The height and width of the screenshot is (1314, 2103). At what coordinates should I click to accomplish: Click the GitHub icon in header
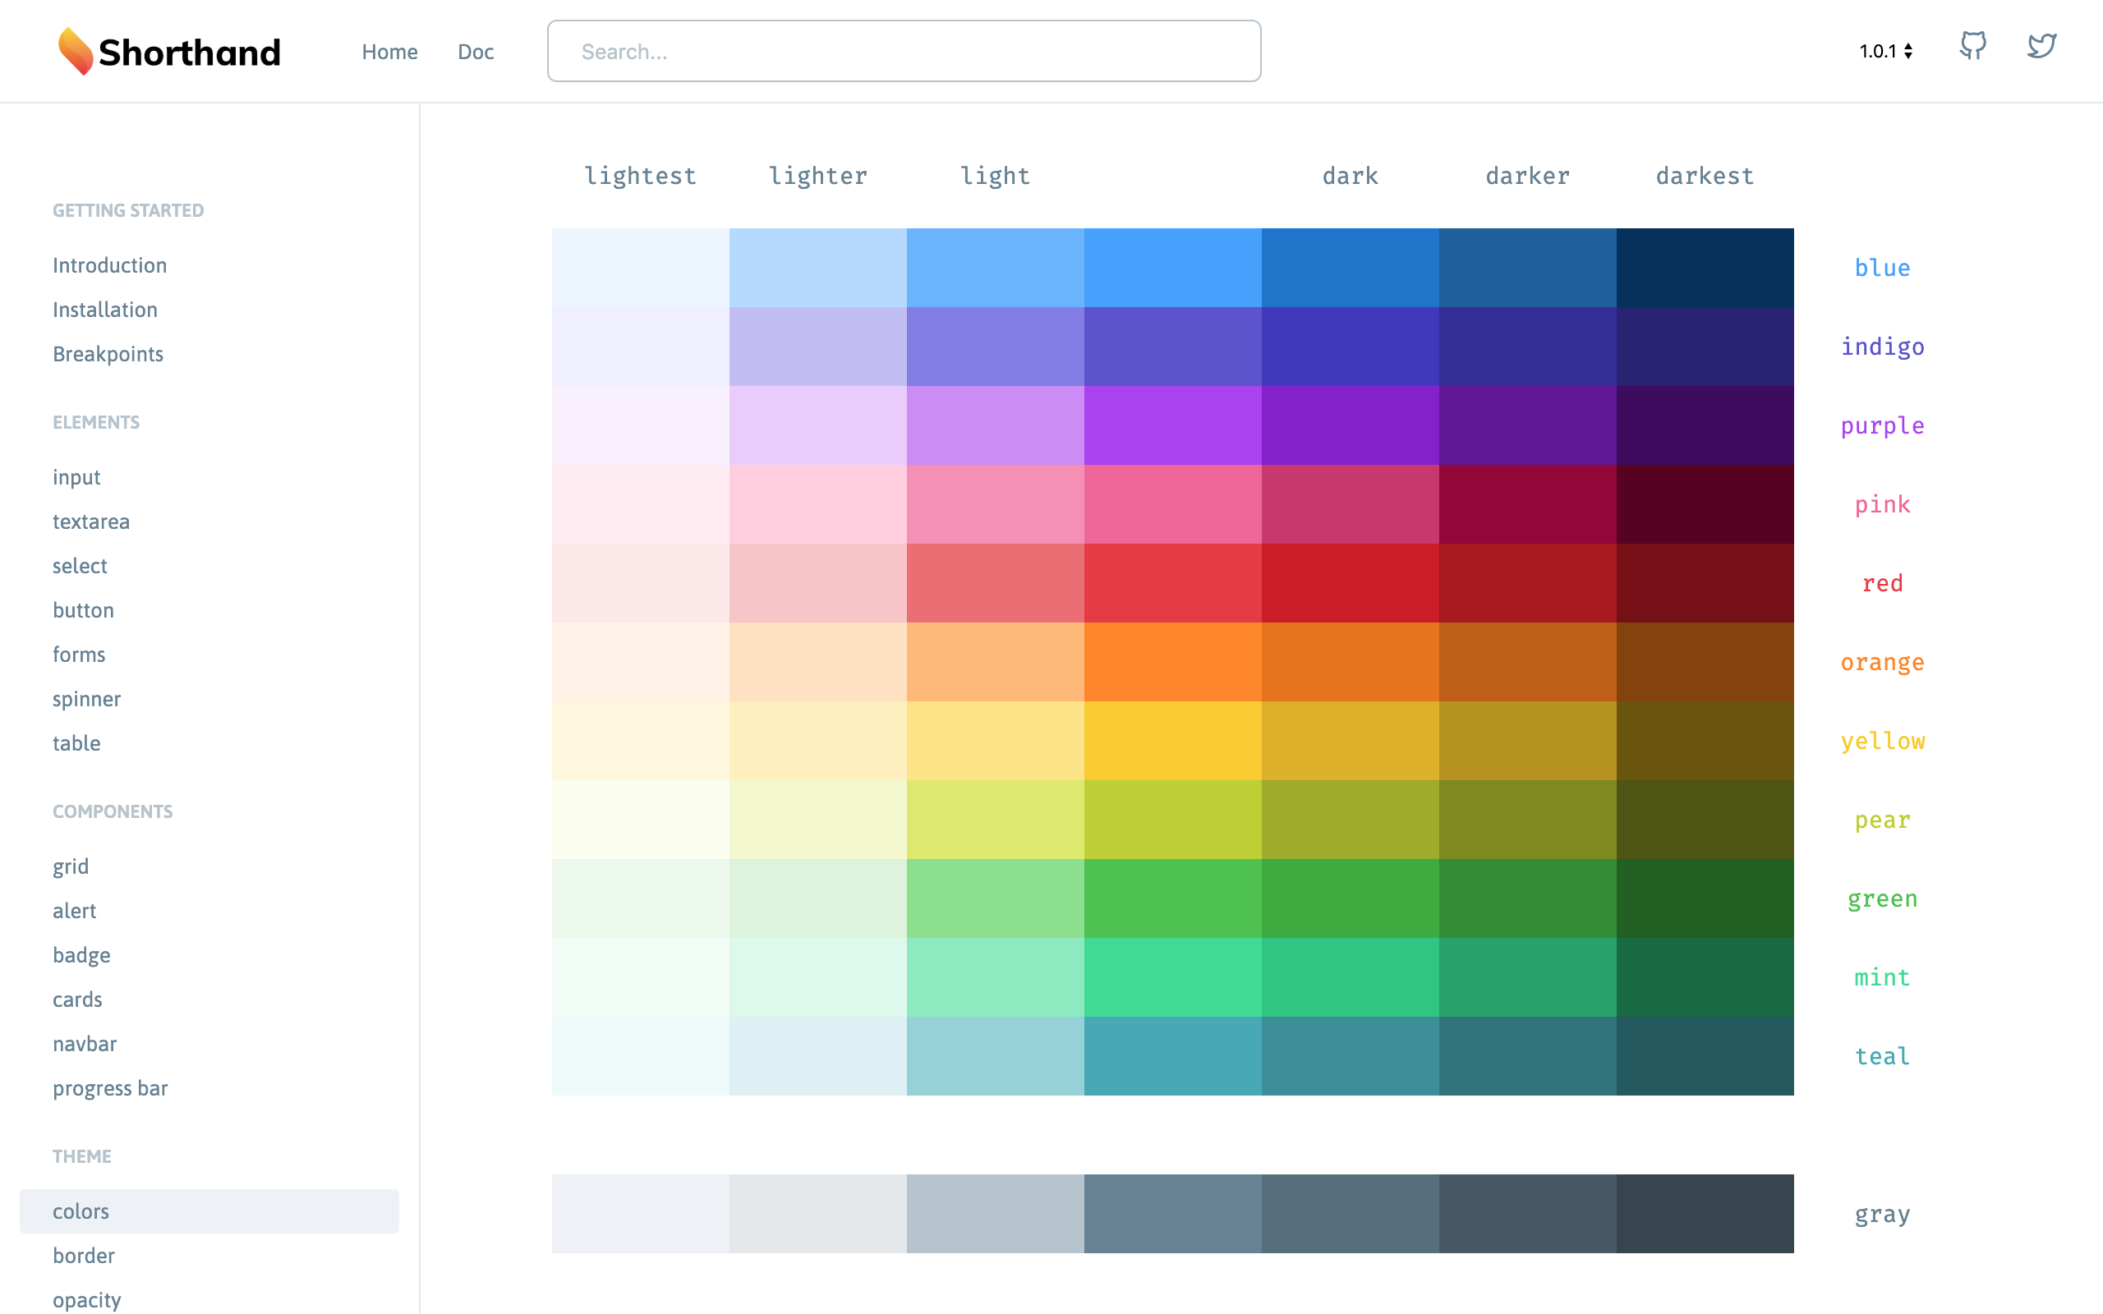1972,46
